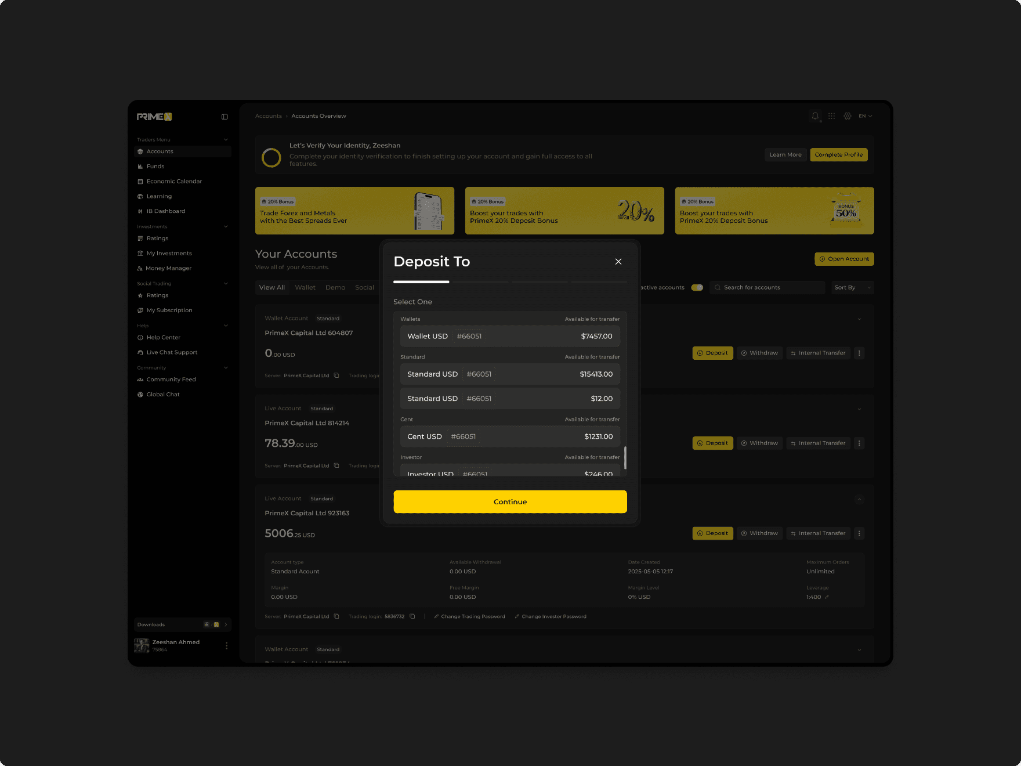Toggle the active accounts switch
Image resolution: width=1021 pixels, height=766 pixels.
697,287
